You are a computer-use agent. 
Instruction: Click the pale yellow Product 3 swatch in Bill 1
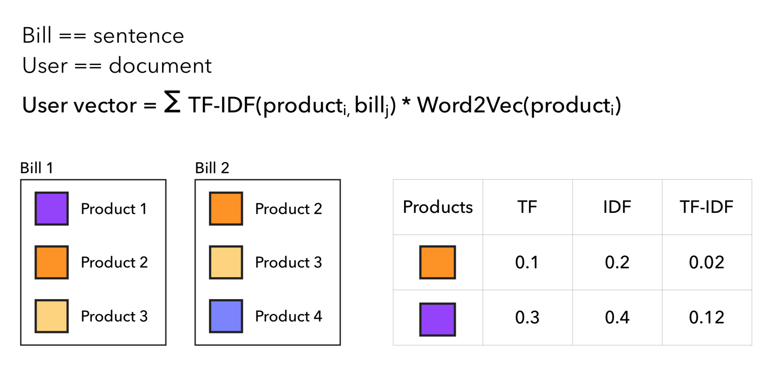click(52, 316)
